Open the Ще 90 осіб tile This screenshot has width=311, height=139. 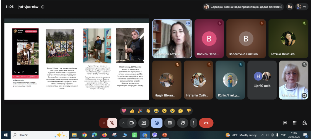pos(262,80)
